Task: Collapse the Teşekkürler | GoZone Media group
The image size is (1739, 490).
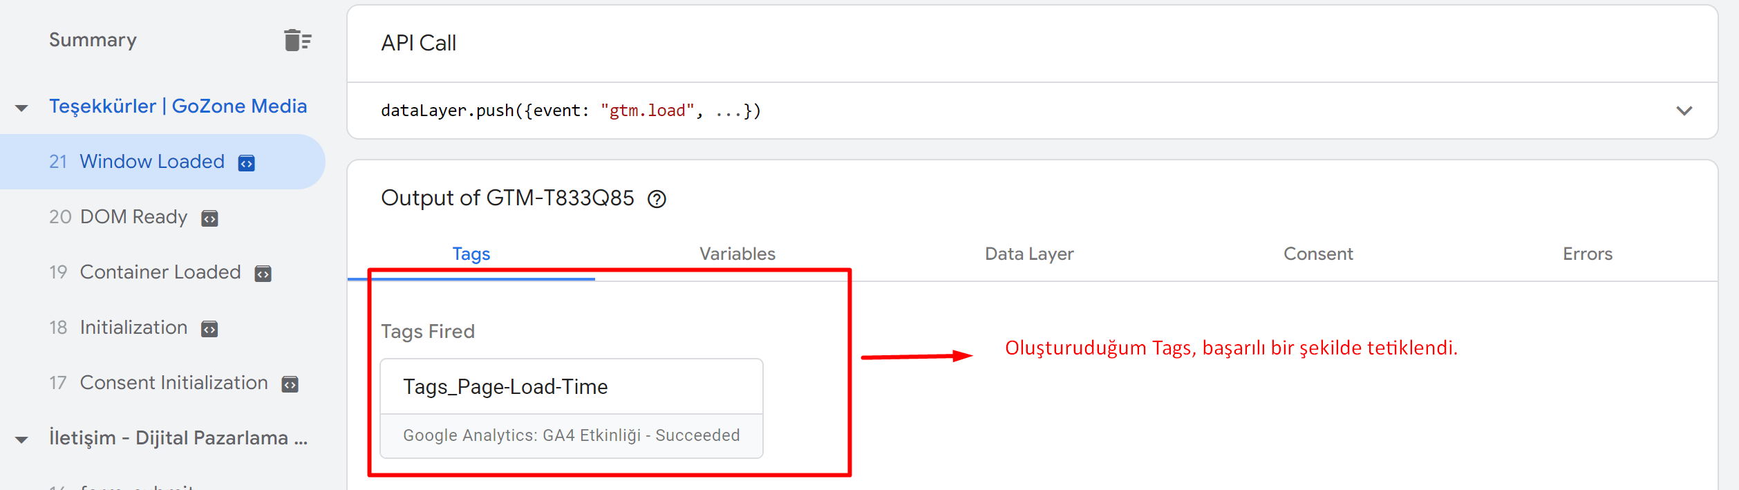Action: (x=21, y=108)
